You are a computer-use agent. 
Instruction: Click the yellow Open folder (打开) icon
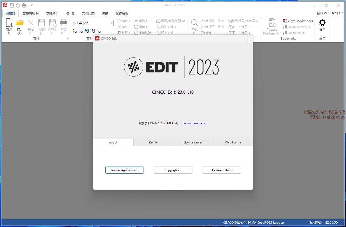pyautogui.click(x=20, y=23)
